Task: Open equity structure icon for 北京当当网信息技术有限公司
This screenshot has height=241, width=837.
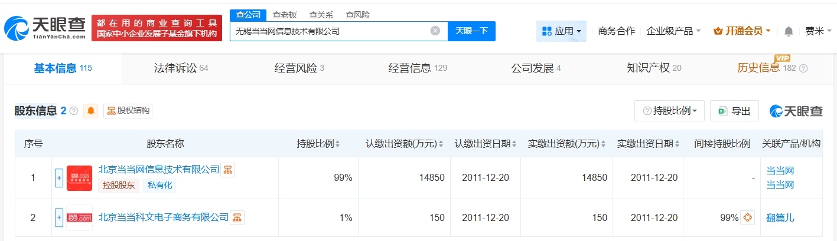Action: tap(228, 170)
